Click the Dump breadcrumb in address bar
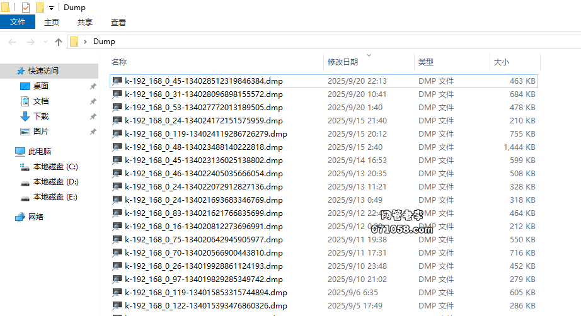581x316 pixels. 104,42
